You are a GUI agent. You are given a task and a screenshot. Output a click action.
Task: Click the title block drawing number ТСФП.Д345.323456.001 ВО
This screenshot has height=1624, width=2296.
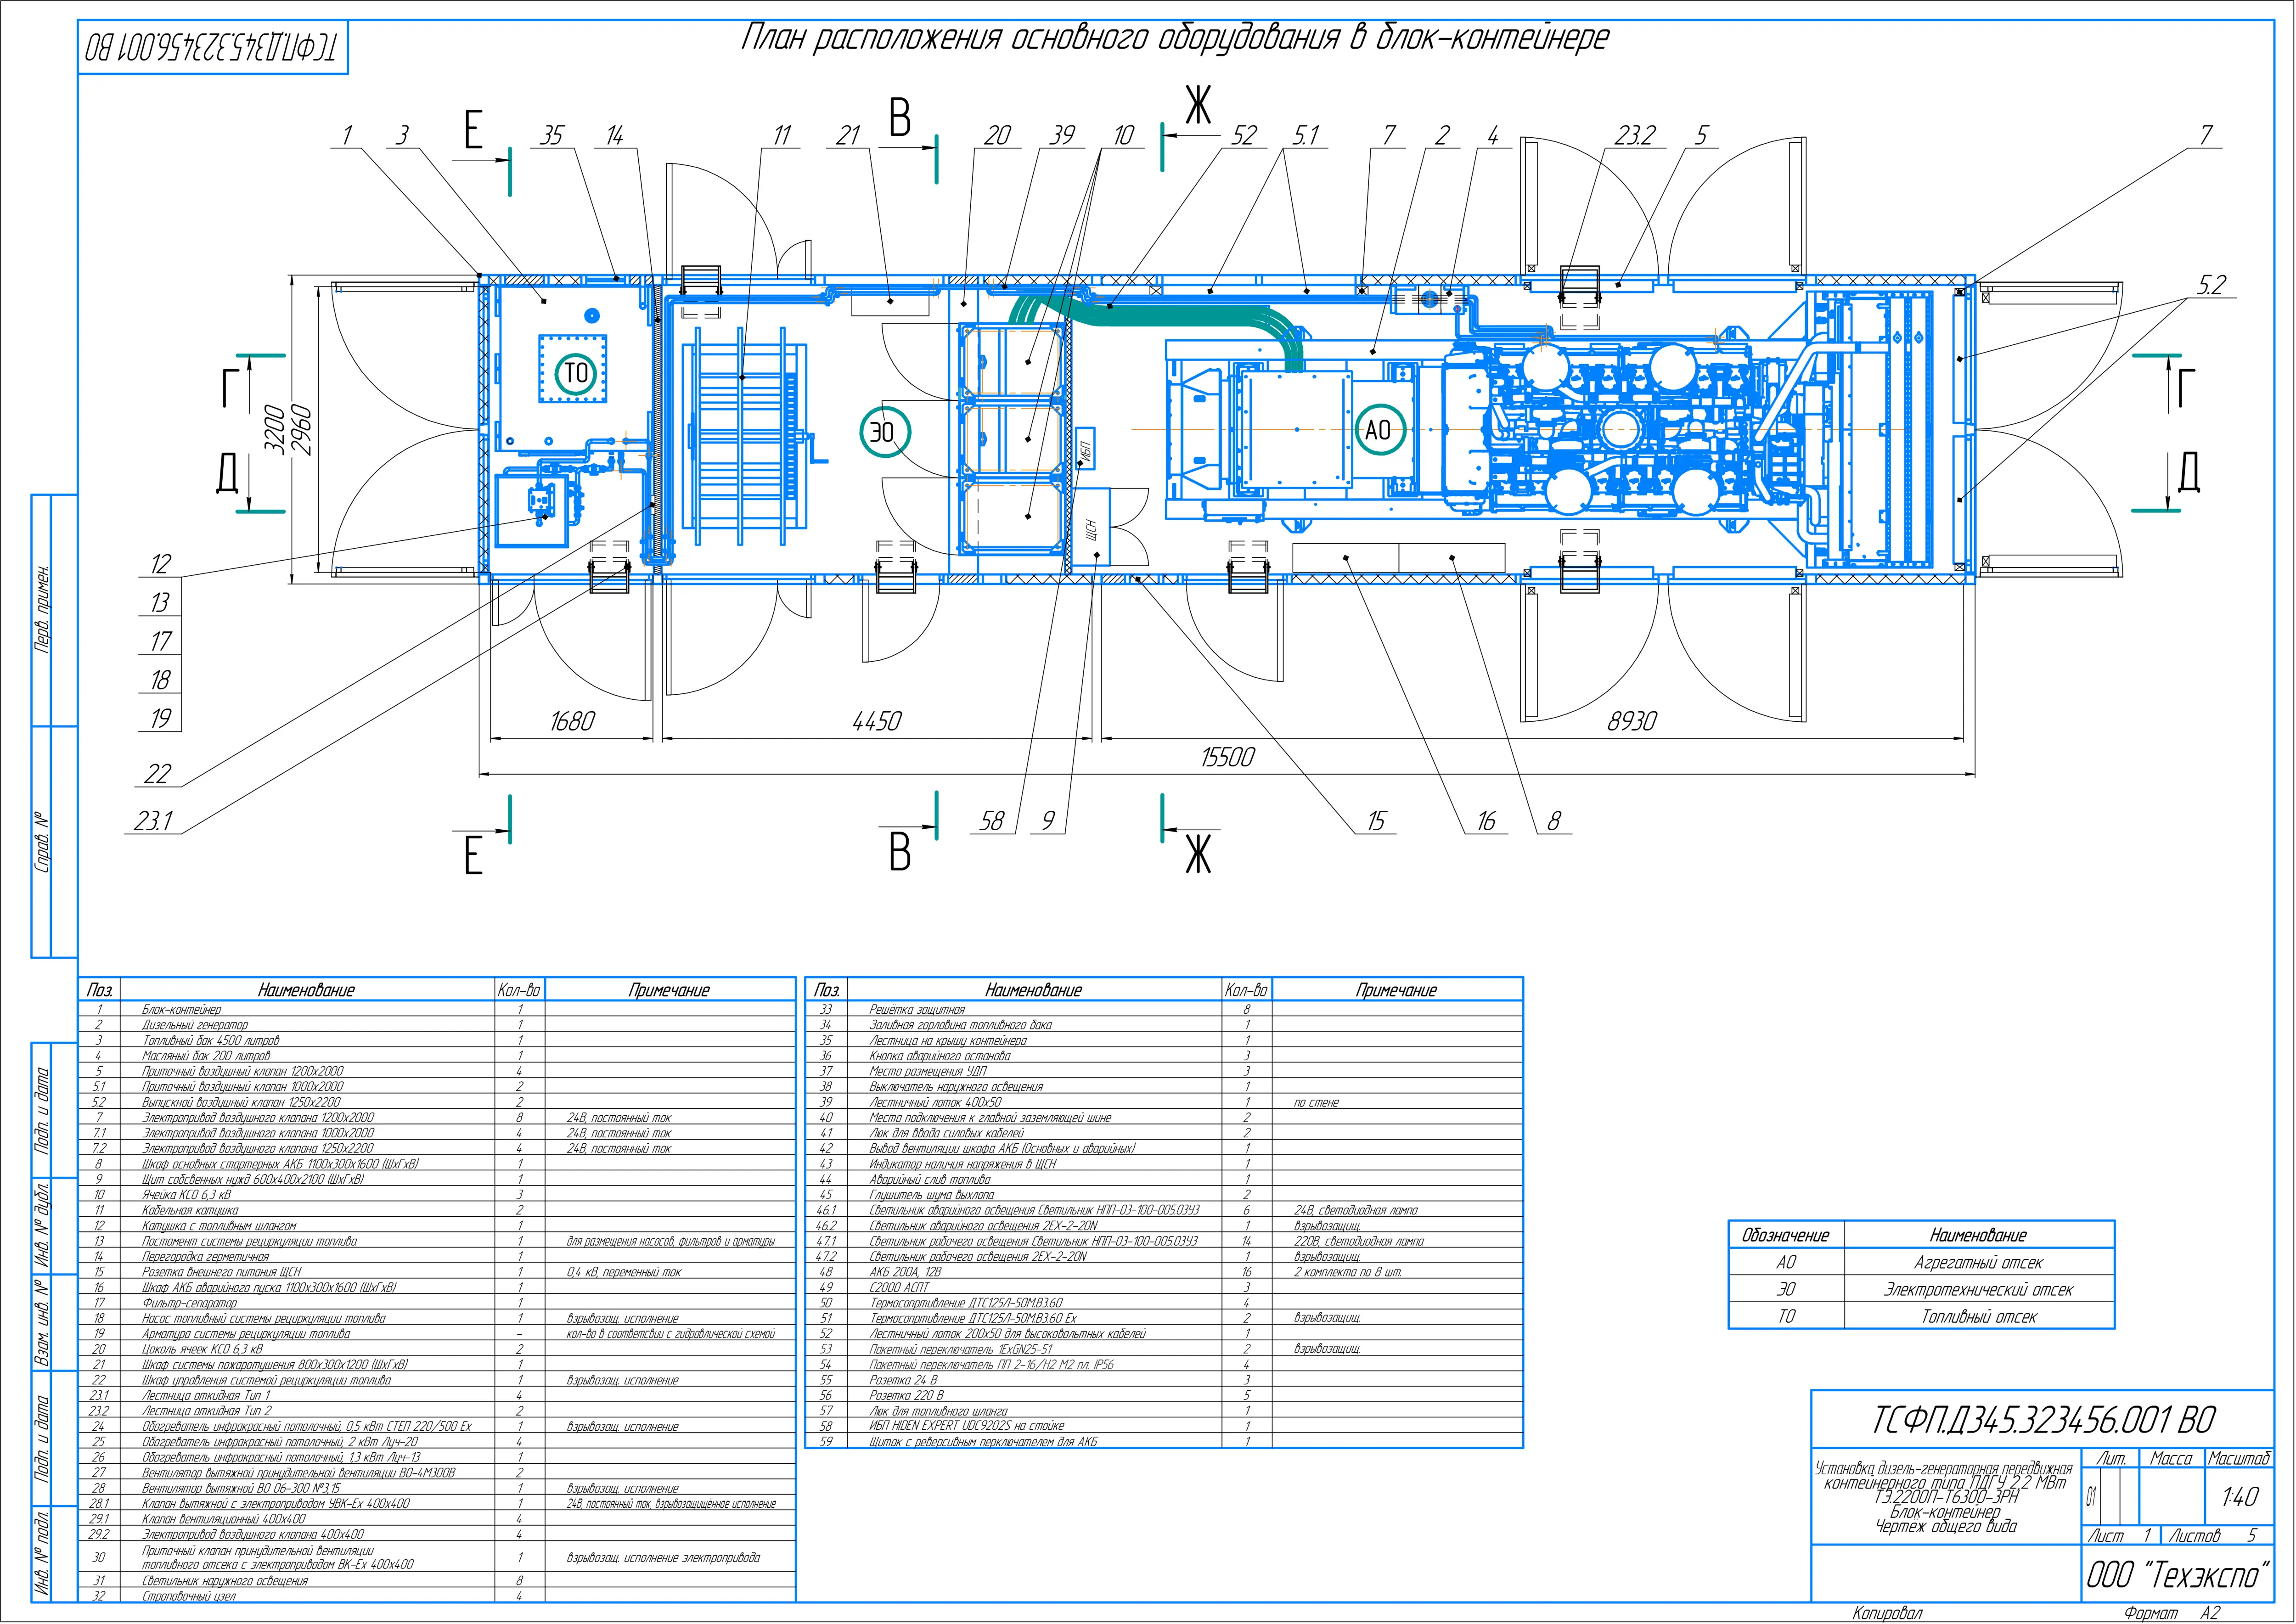[2044, 1420]
